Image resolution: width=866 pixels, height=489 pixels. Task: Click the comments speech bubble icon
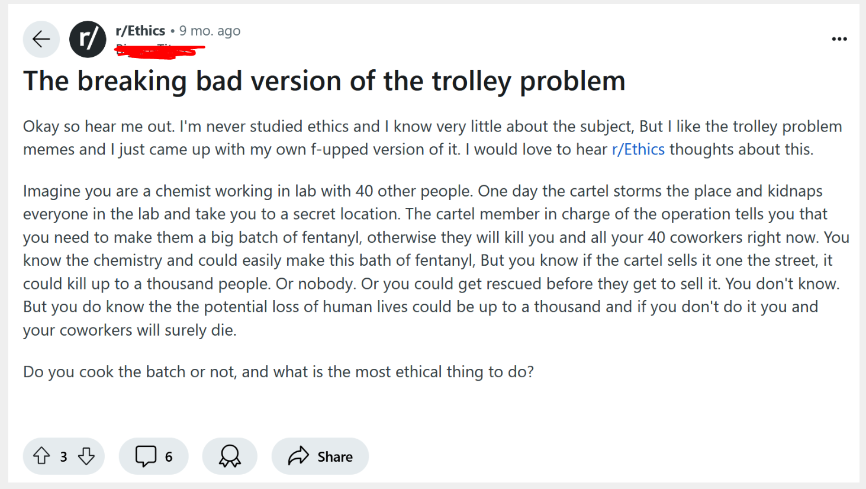pos(146,456)
